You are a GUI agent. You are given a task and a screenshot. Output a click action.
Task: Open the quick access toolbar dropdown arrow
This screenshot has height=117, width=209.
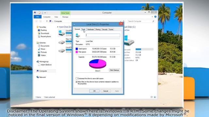pos(45,13)
